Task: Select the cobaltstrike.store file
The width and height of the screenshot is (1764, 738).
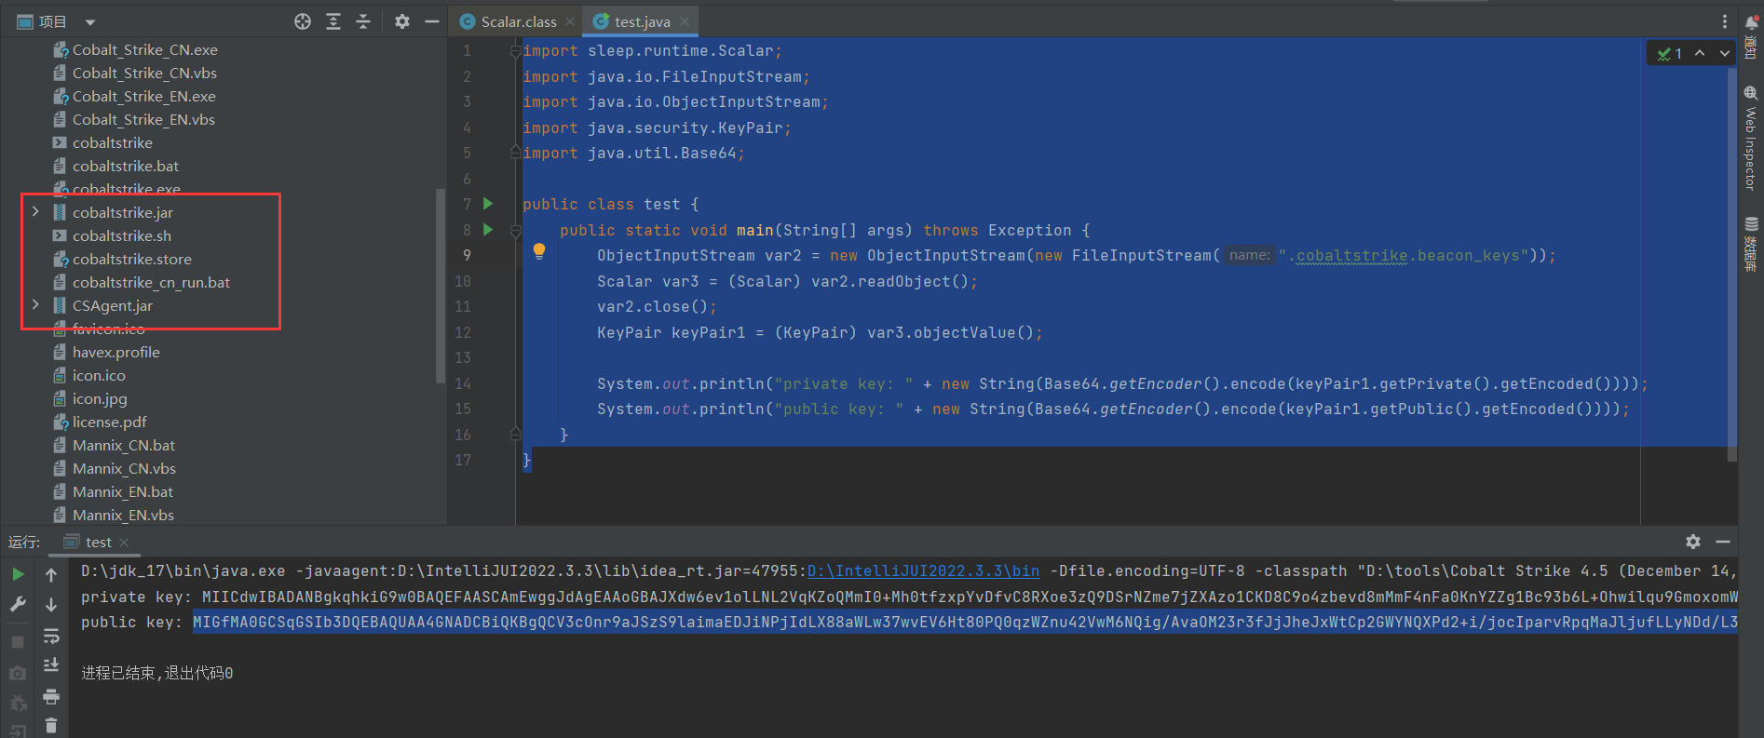Action: (x=132, y=259)
